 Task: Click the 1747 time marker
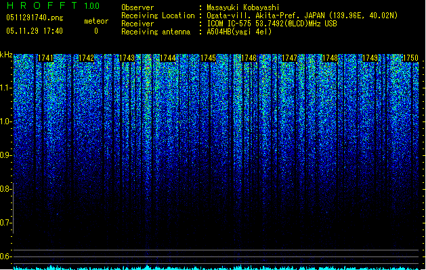[289, 58]
